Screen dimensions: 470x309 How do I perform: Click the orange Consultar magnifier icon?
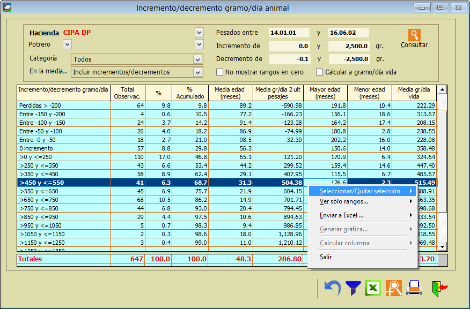[414, 35]
